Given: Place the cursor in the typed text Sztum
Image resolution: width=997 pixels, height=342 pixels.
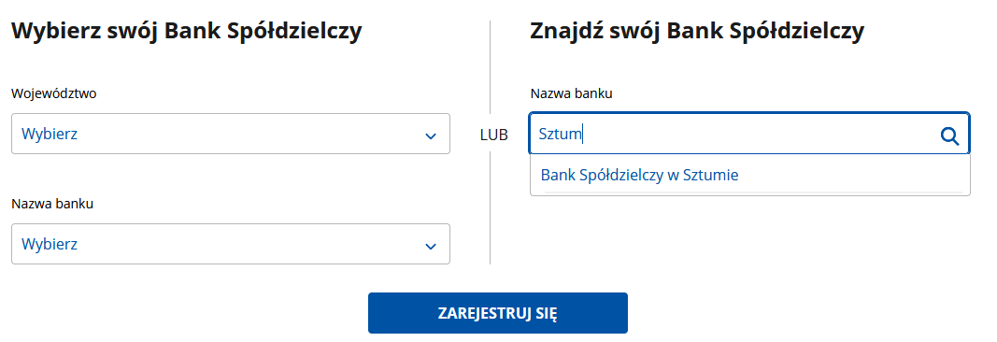Looking at the screenshot, I should coord(561,135).
